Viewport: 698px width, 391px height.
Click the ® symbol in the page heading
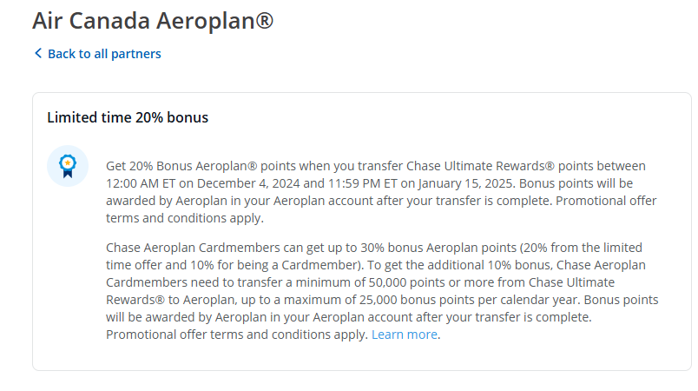(x=263, y=19)
